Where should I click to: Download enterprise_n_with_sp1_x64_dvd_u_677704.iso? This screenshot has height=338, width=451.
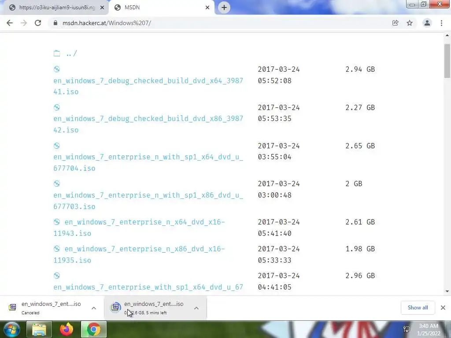(x=148, y=162)
